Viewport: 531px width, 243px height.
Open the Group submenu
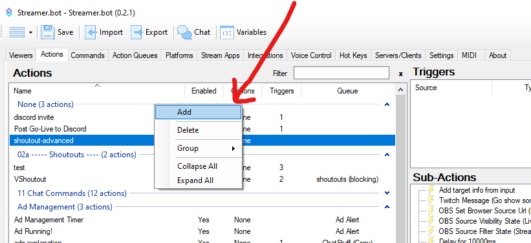pyautogui.click(x=198, y=148)
